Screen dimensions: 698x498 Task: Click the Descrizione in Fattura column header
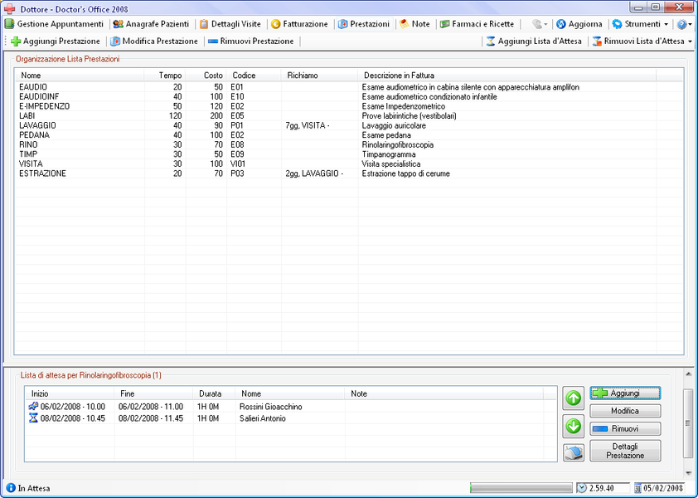507,76
